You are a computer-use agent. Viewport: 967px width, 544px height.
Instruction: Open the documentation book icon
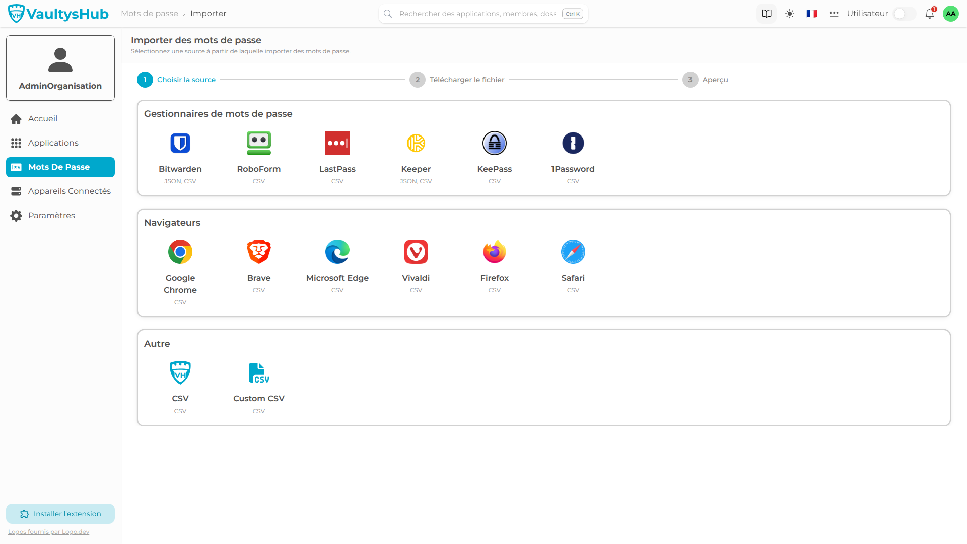[767, 14]
